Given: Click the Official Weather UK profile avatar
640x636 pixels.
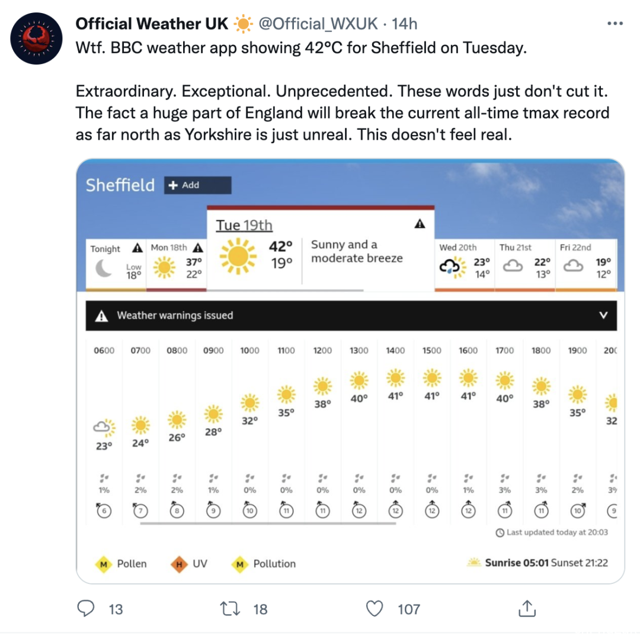Looking at the screenshot, I should point(37,38).
